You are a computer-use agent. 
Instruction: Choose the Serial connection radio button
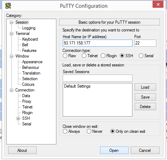pyautogui.click(x=141, y=56)
